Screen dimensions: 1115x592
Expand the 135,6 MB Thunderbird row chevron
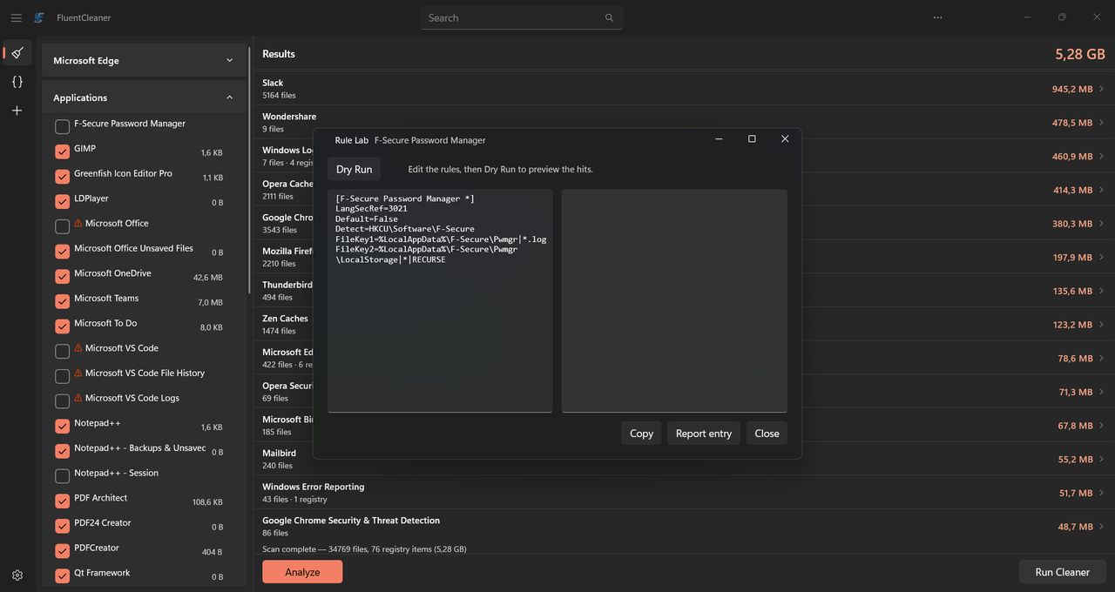(1102, 291)
